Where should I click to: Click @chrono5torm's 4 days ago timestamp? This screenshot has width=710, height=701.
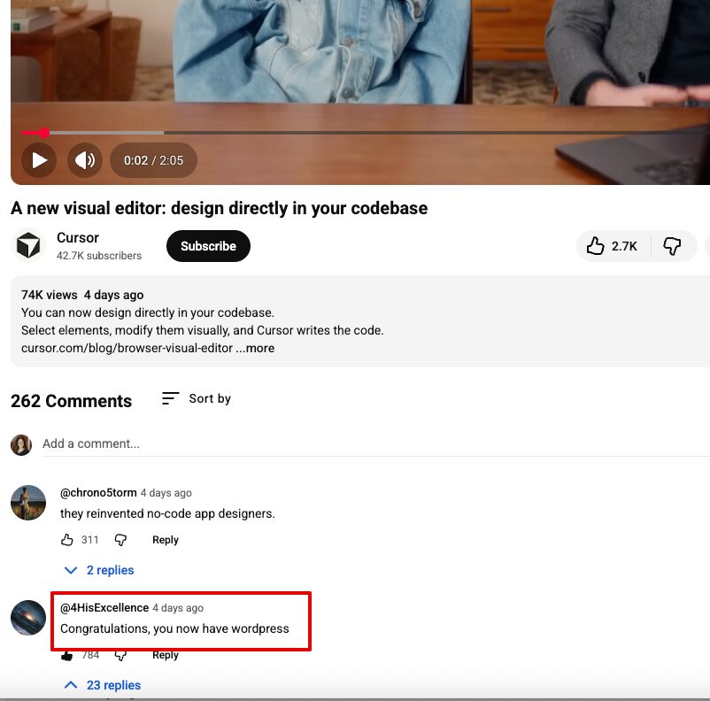(x=166, y=493)
